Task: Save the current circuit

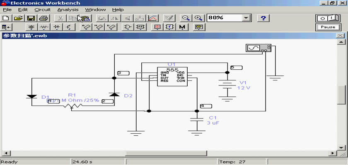Action: (x=31, y=18)
